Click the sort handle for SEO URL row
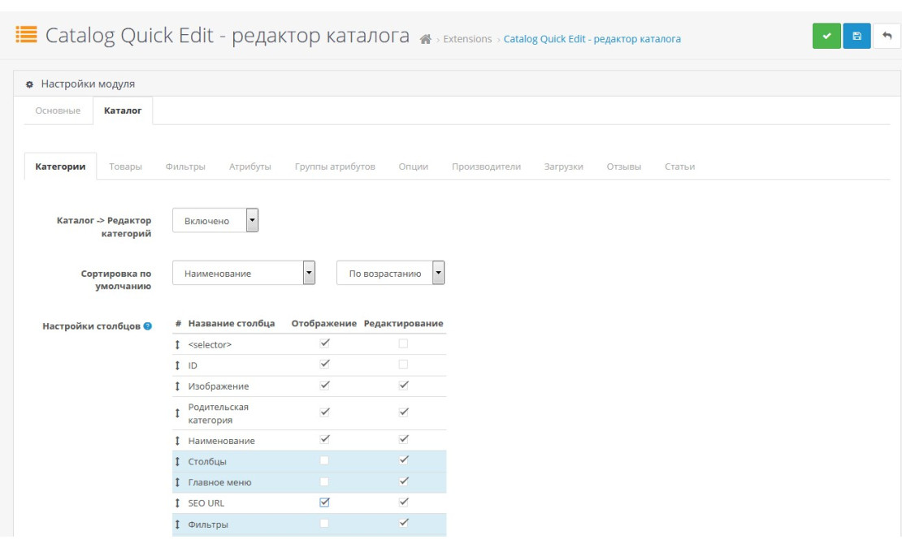This screenshot has height=548, width=902. point(177,503)
